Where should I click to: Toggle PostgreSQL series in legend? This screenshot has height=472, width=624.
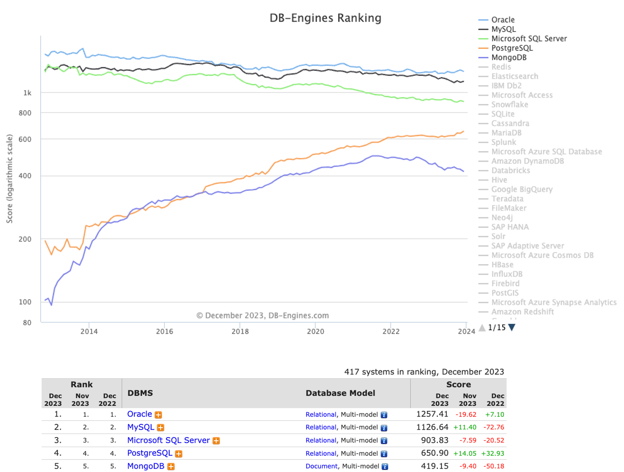pyautogui.click(x=505, y=48)
